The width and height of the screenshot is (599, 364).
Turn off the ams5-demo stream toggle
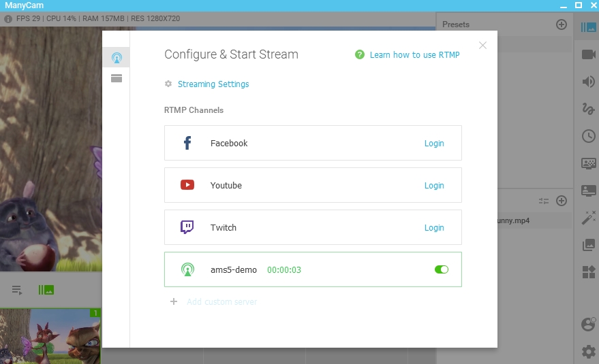click(x=441, y=269)
